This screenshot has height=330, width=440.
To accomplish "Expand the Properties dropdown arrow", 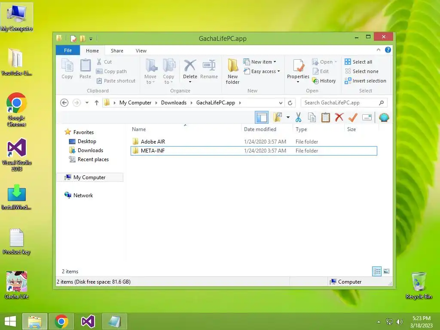I will click(x=298, y=82).
